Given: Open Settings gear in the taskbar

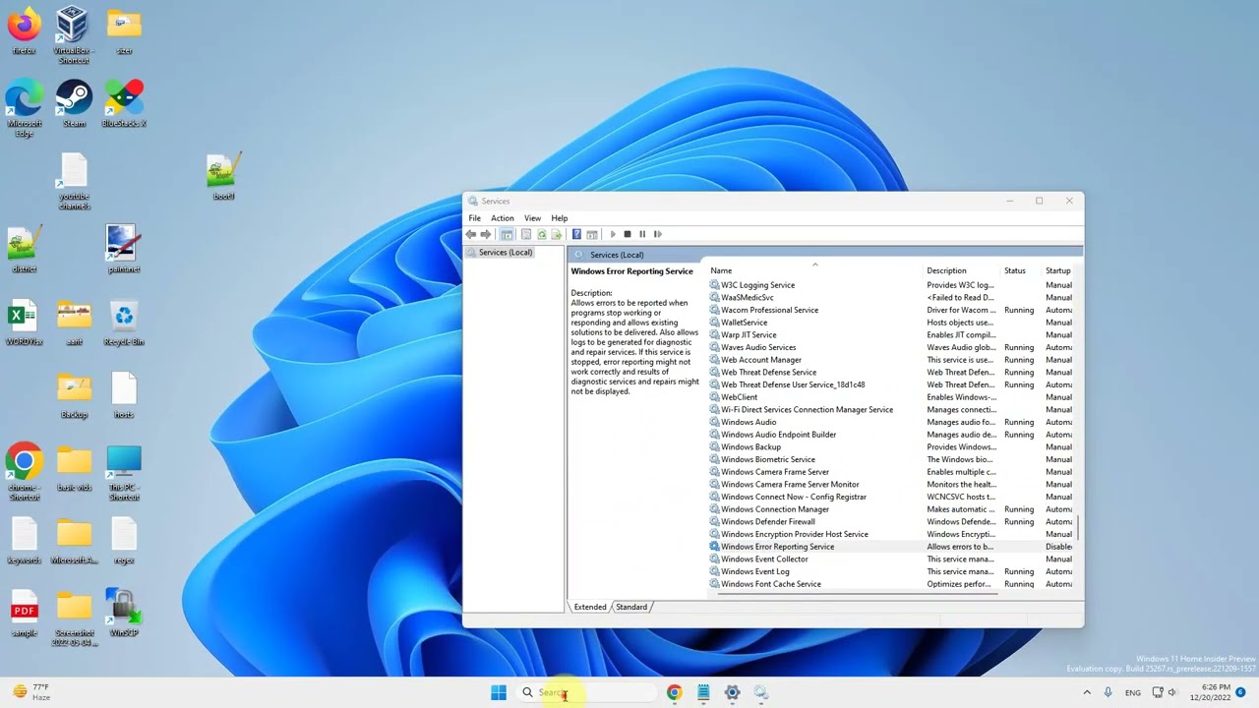Looking at the screenshot, I should point(732,692).
